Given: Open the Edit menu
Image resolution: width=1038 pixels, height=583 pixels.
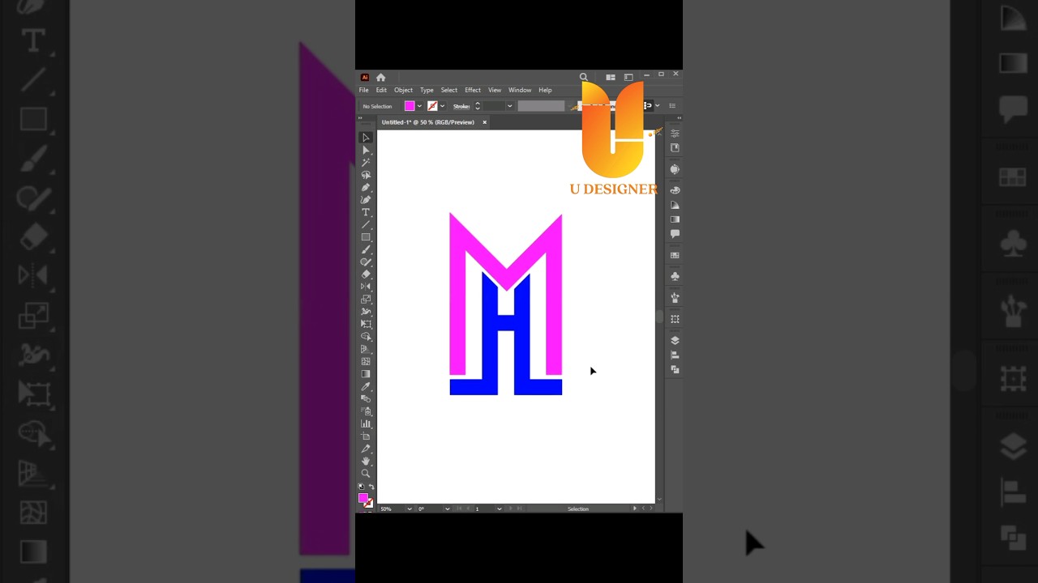Looking at the screenshot, I should pyautogui.click(x=381, y=90).
